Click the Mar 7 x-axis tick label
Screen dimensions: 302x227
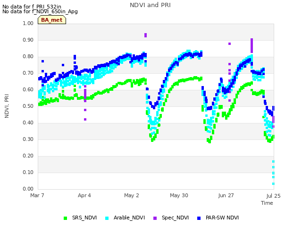(x=37, y=195)
